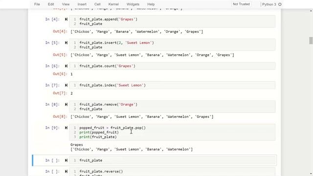313x176 pixels.
Task: Run the fruit_plate.reverse() cell via its run icon
Action: (66, 172)
